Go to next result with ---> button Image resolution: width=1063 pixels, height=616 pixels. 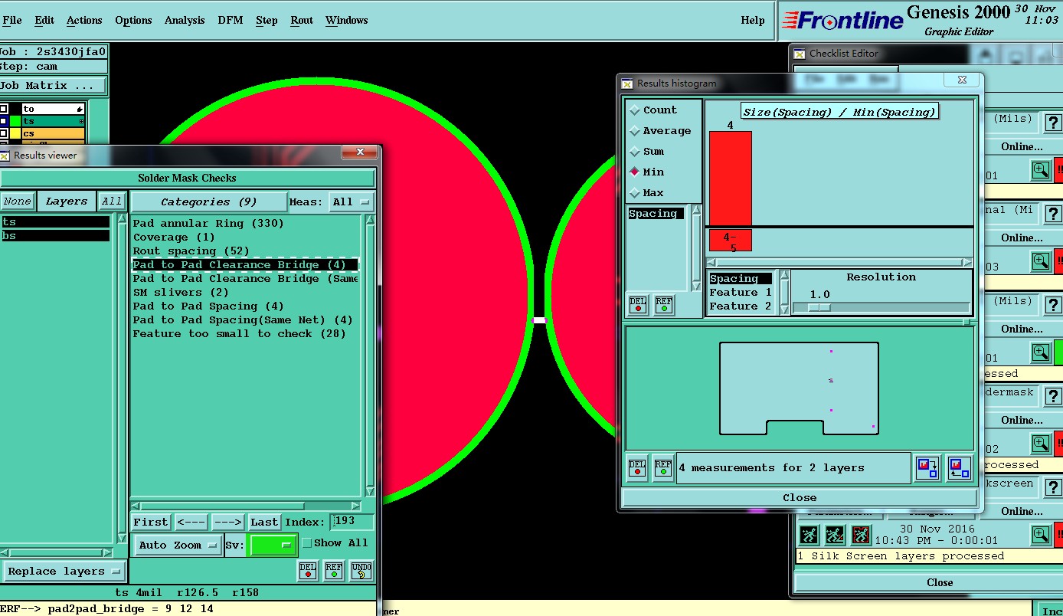(x=227, y=523)
